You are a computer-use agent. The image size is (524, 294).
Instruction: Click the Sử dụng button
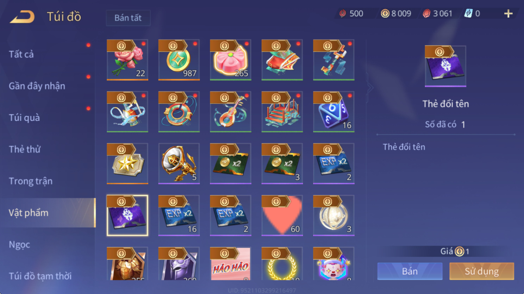click(x=482, y=271)
